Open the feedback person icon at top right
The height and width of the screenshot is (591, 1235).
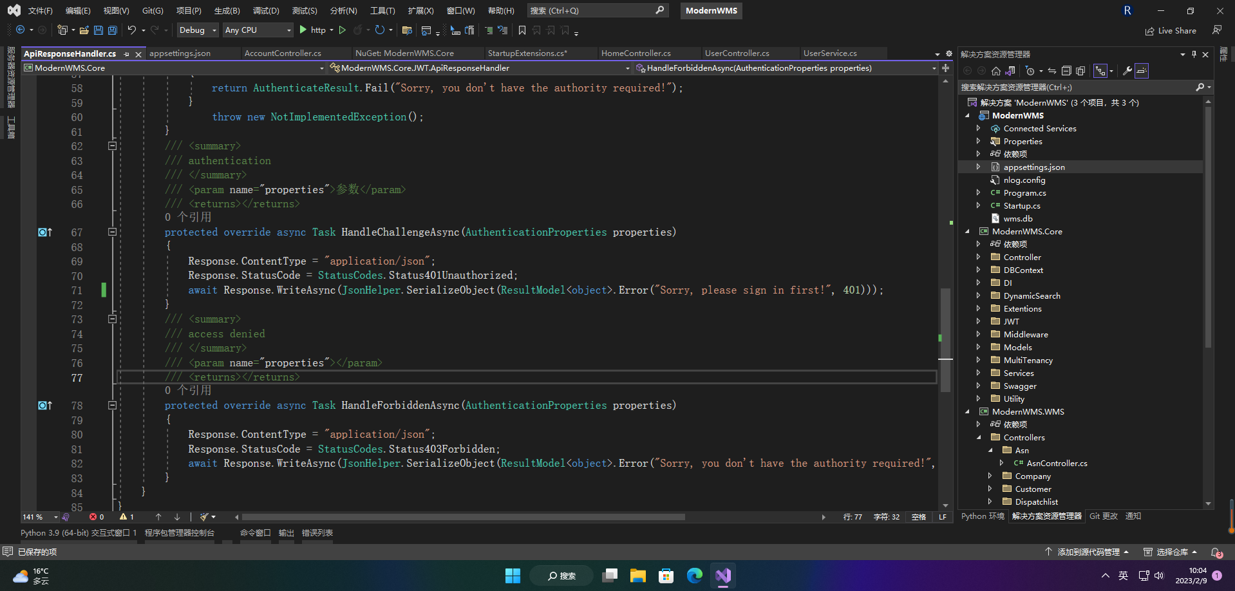pyautogui.click(x=1217, y=30)
